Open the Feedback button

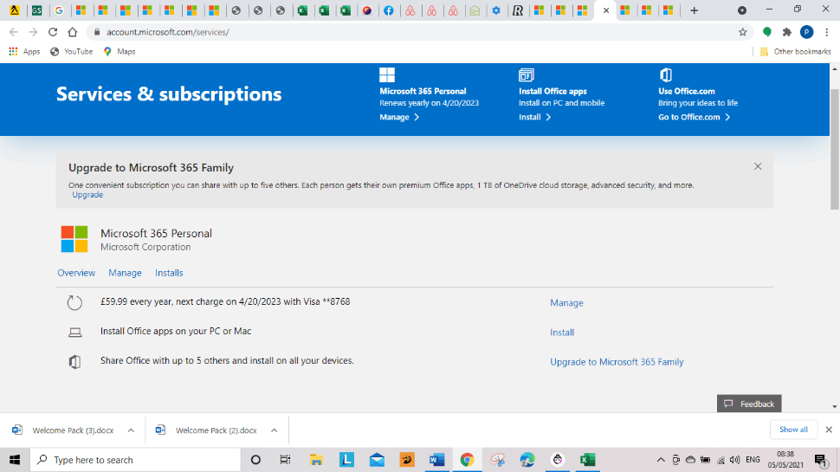click(x=749, y=404)
